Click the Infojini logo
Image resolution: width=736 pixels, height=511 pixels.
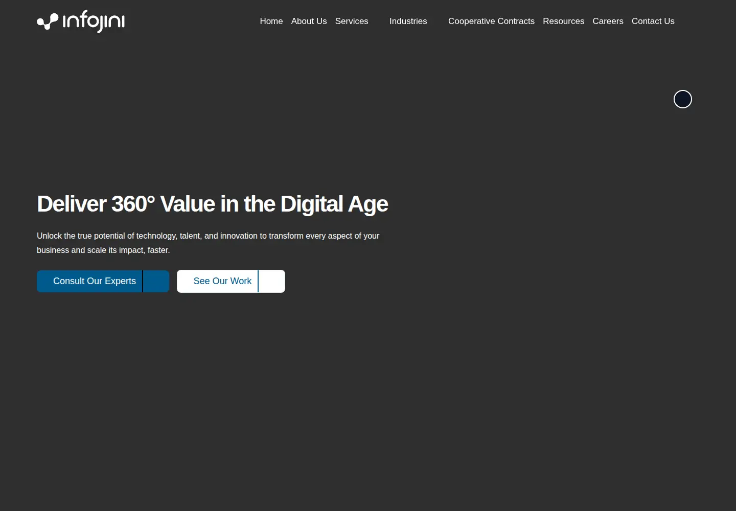pyautogui.click(x=81, y=21)
